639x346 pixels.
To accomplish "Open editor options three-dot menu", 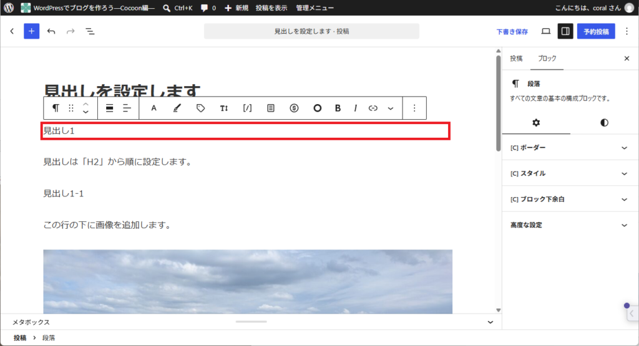I will point(627,31).
